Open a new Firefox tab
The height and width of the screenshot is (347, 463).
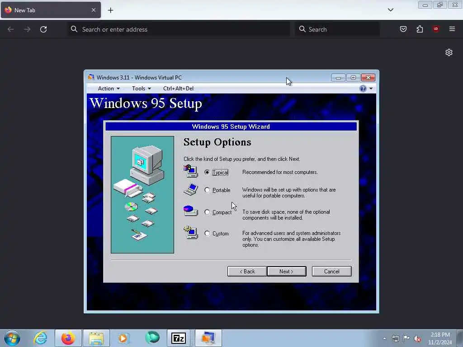coord(110,10)
